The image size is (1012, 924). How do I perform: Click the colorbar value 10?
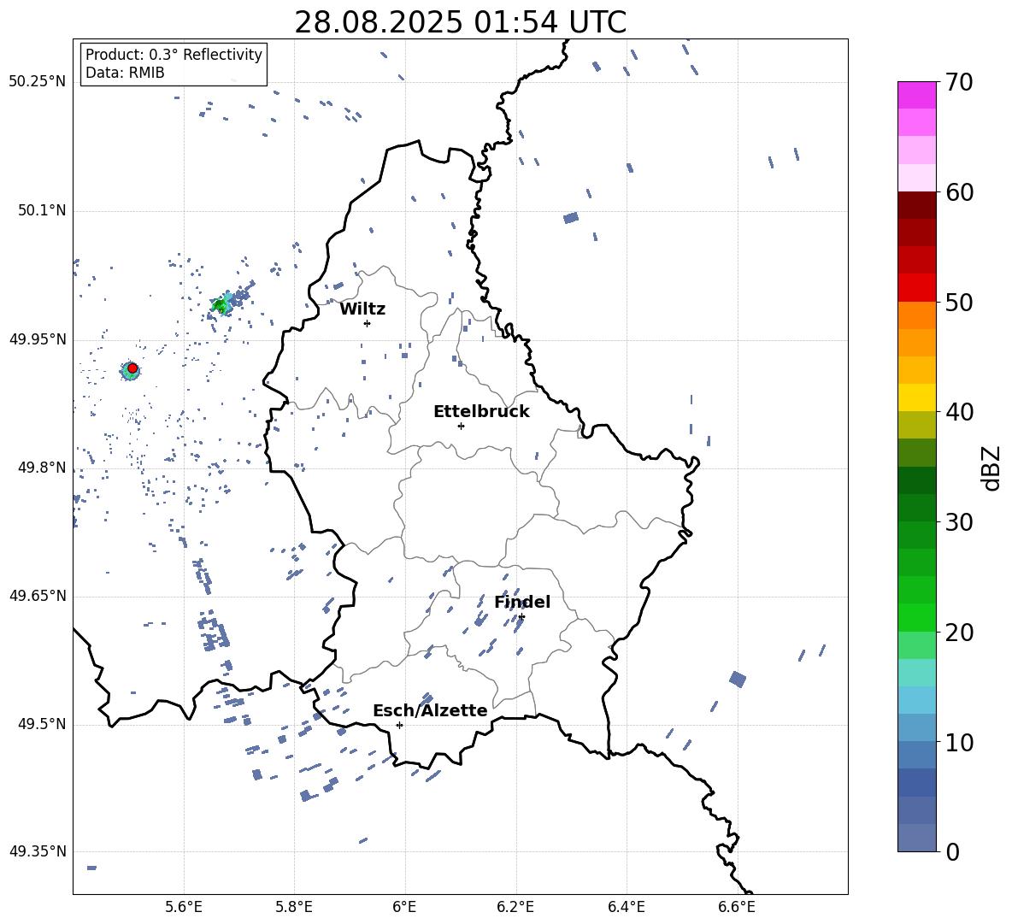(x=959, y=742)
